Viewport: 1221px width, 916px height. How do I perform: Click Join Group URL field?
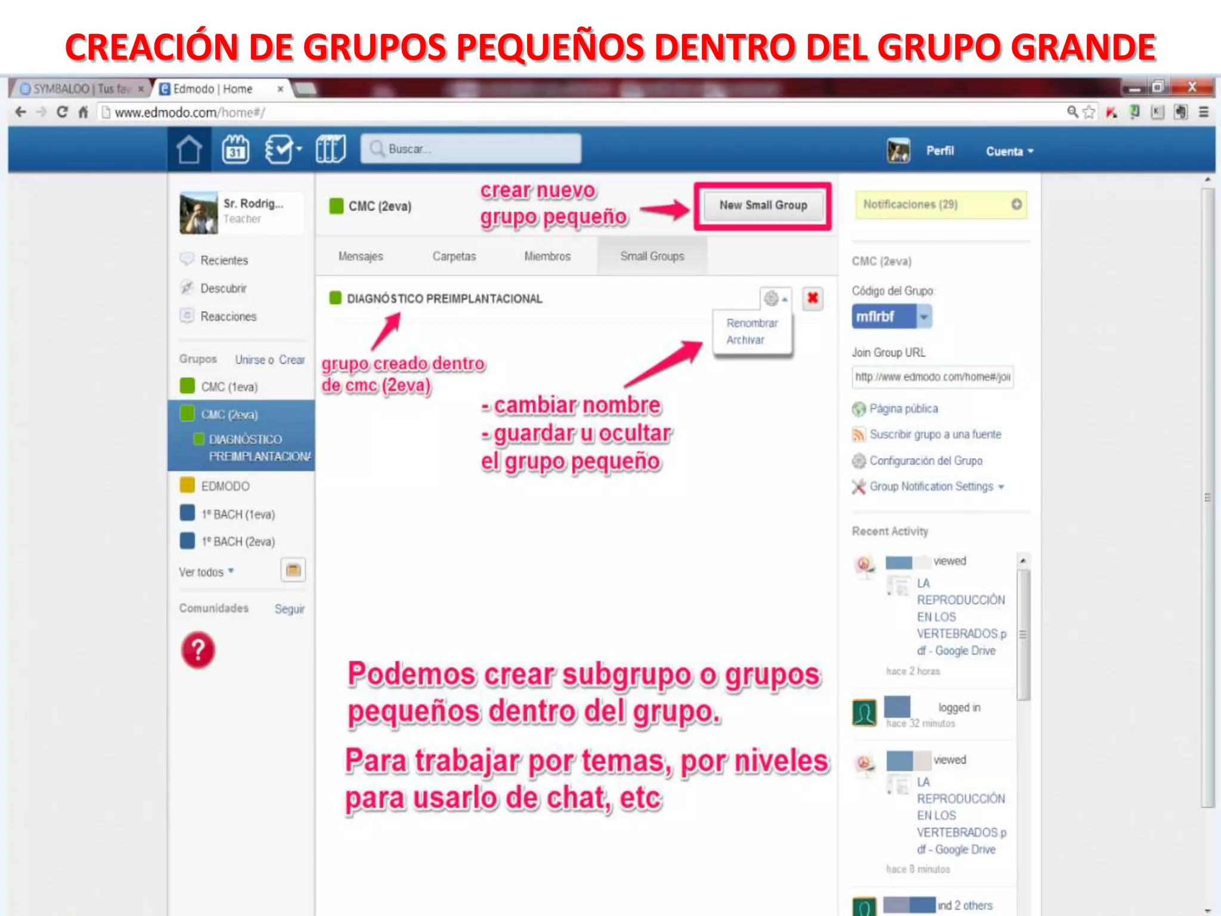(932, 377)
